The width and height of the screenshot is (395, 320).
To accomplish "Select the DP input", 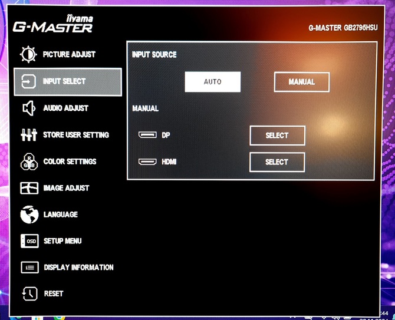I will click(277, 136).
